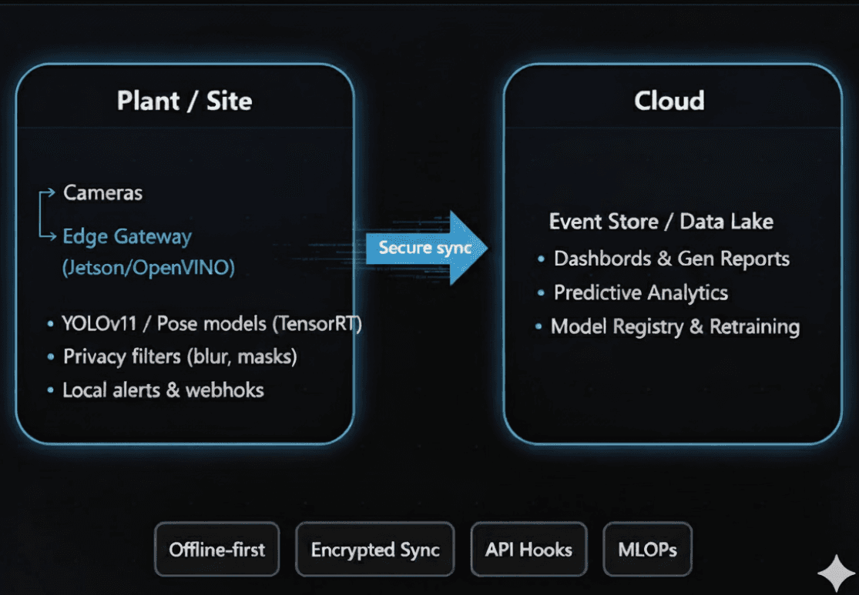Toggle the MLOPs capability chip
Viewport: 859px width, 595px height.
click(x=647, y=550)
